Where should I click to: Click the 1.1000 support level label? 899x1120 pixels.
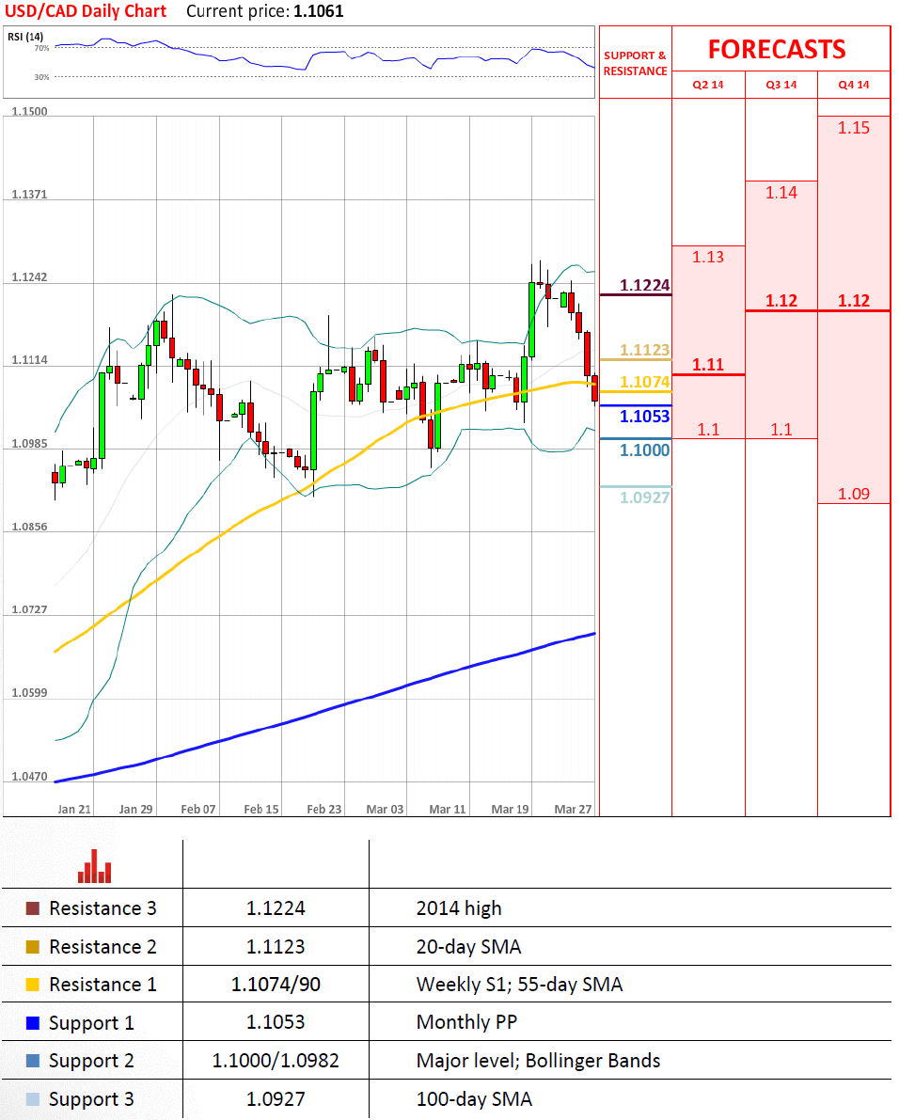(645, 450)
